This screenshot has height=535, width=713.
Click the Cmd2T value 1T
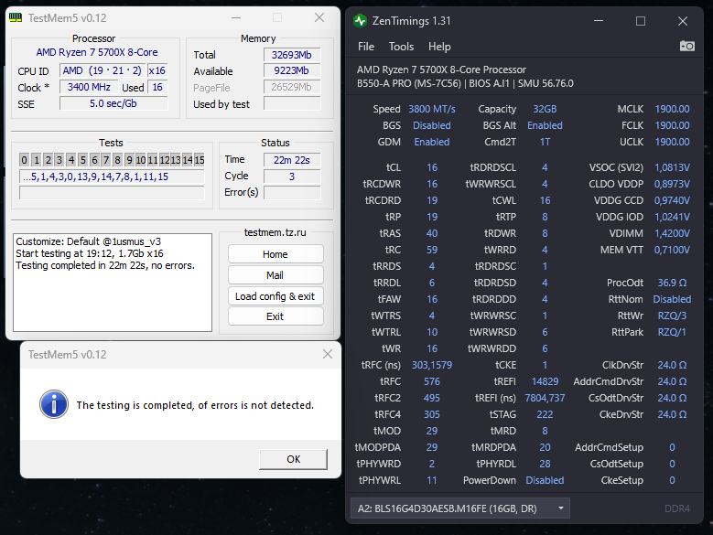pyautogui.click(x=545, y=142)
